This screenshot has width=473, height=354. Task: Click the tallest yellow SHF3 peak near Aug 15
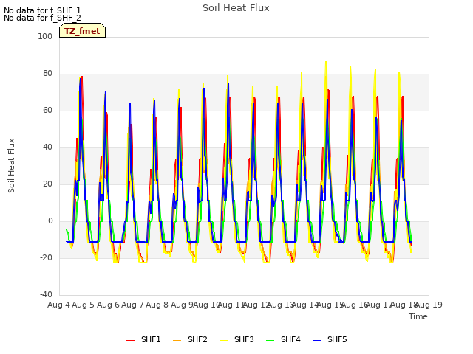pyautogui.click(x=326, y=62)
